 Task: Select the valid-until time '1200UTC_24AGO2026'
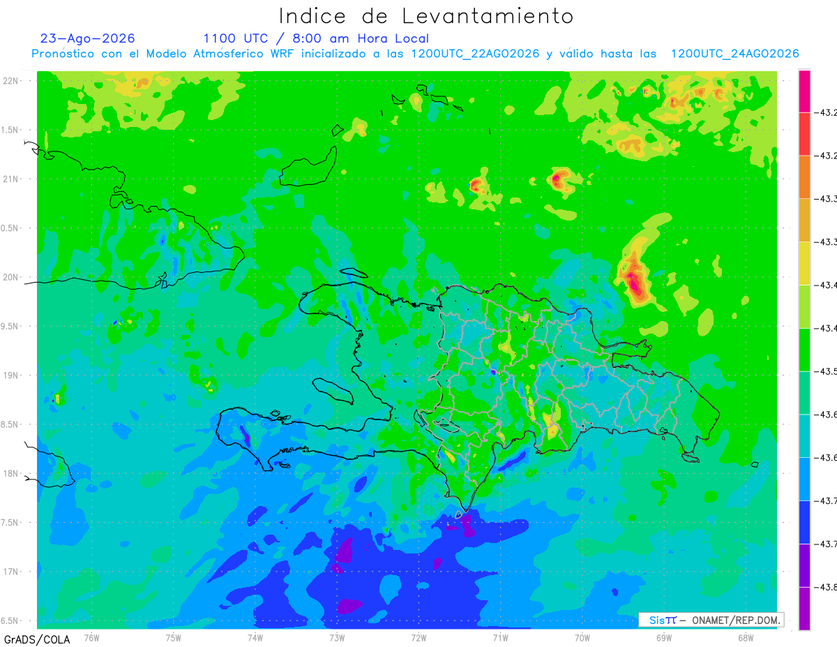(x=734, y=54)
